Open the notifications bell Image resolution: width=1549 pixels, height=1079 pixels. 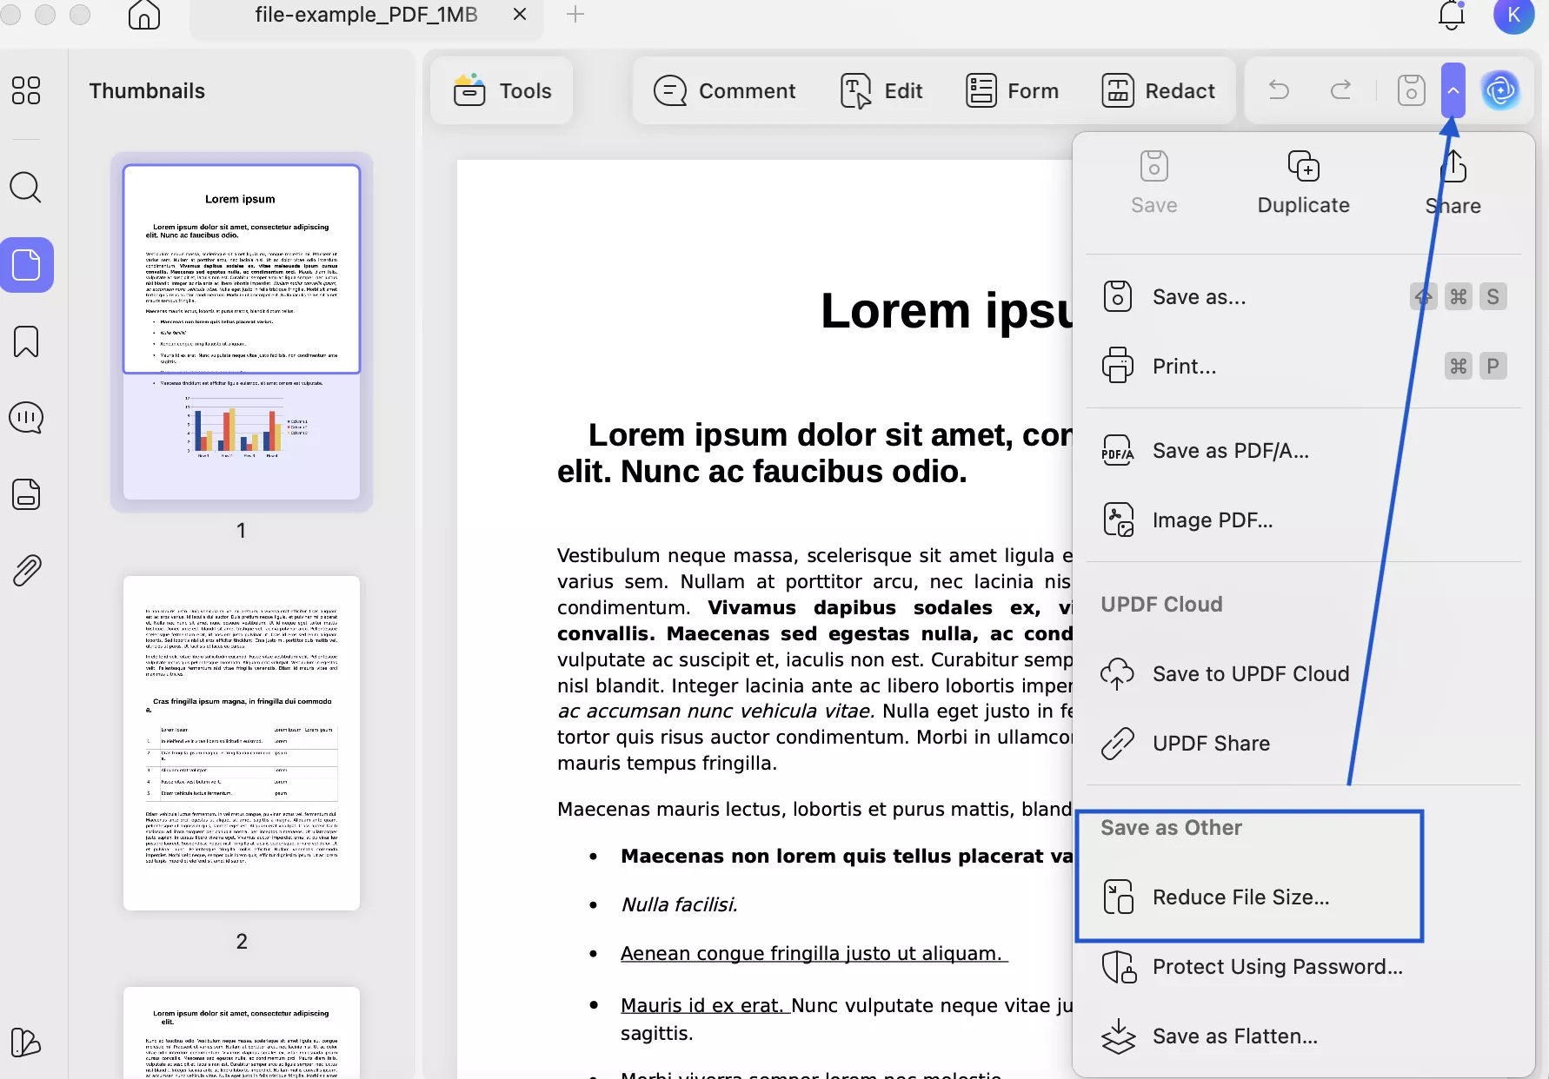pyautogui.click(x=1451, y=15)
